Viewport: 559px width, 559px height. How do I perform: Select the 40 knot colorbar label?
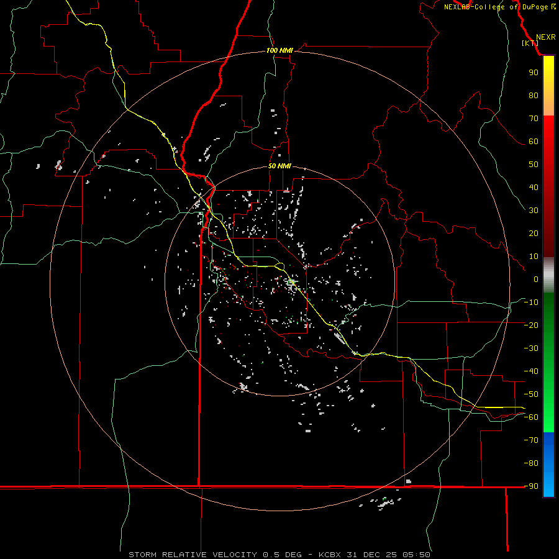pyautogui.click(x=534, y=187)
